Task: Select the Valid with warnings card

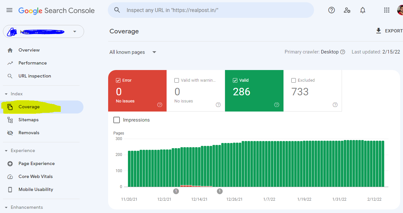Action: click(196, 91)
